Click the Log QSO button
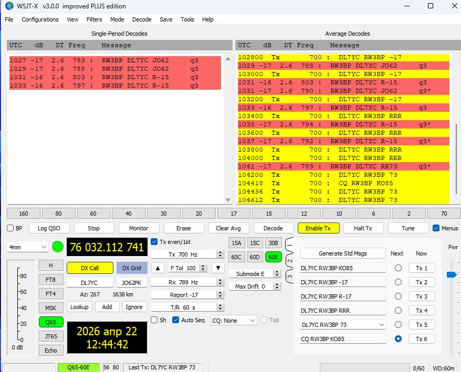The image size is (461, 372). [49, 228]
